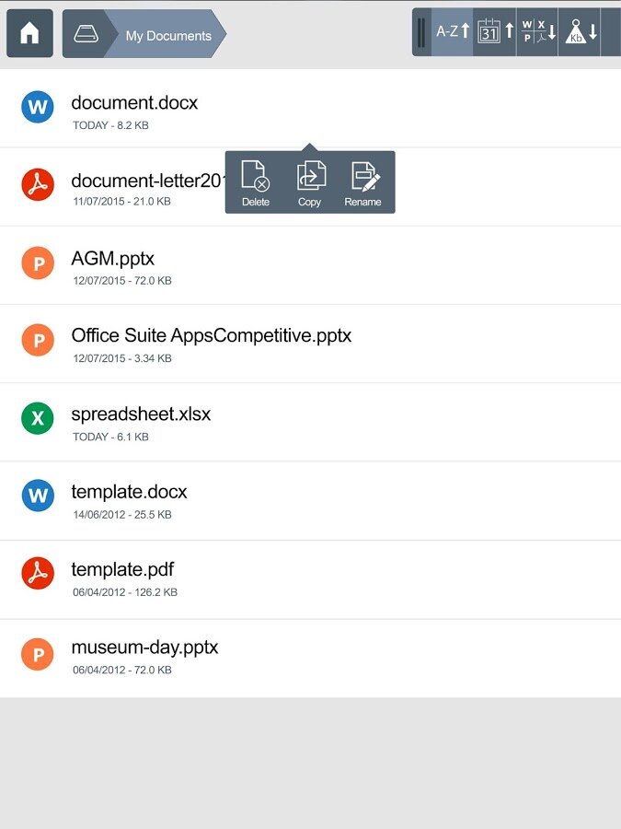This screenshot has height=829, width=621.
Task: Click the storage drive icon in breadcrumb
Action: coord(86,35)
